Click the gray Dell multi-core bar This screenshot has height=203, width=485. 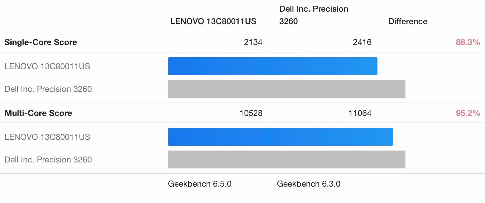[x=287, y=159]
